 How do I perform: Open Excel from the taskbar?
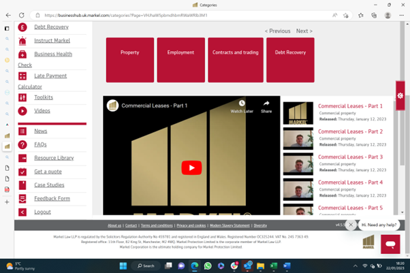point(274,266)
